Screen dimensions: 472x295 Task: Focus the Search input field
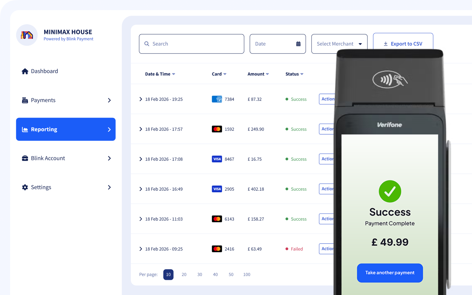point(196,44)
